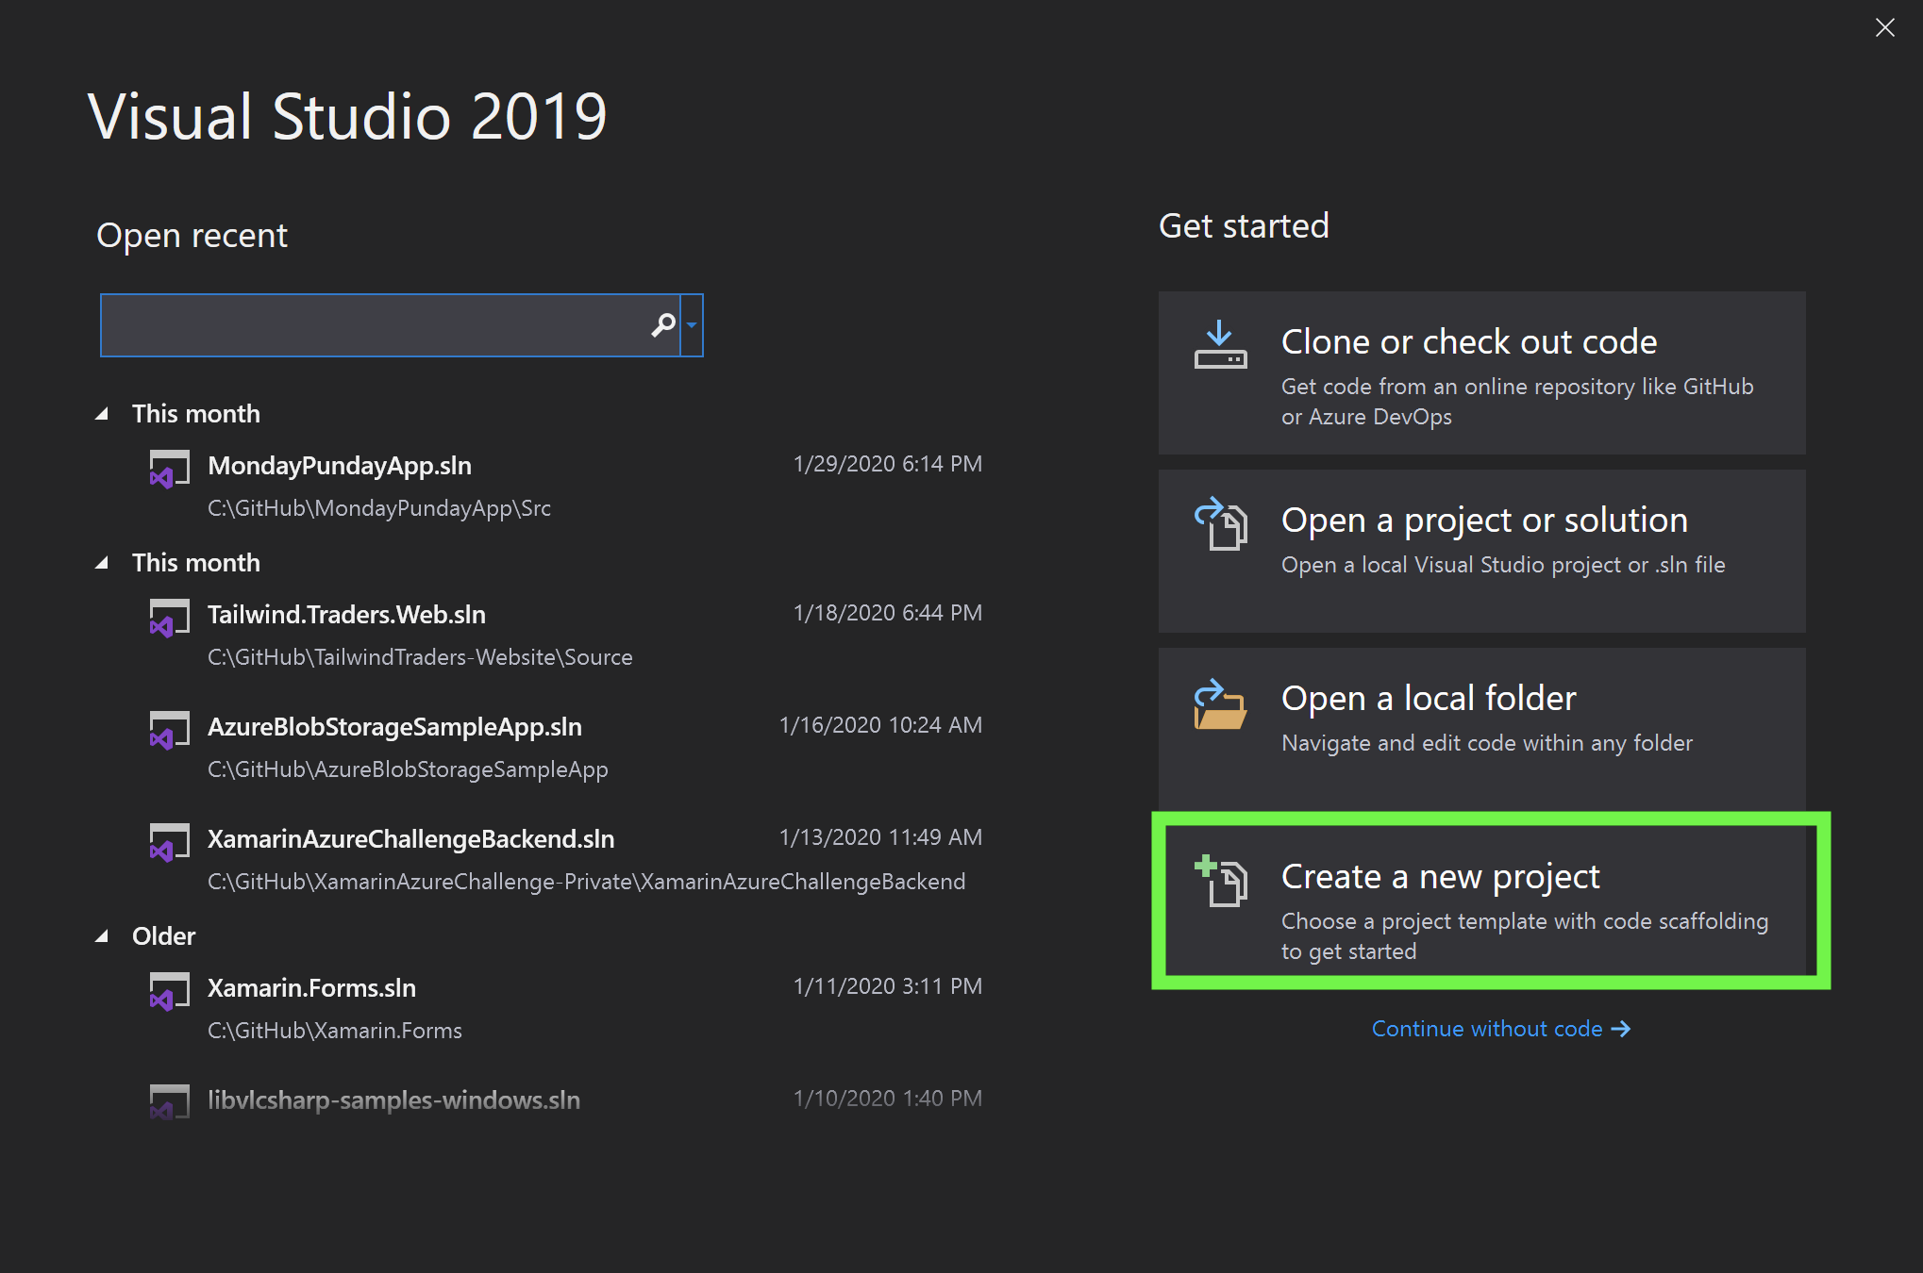
Task: Collapse the second This month group
Action: [x=102, y=563]
